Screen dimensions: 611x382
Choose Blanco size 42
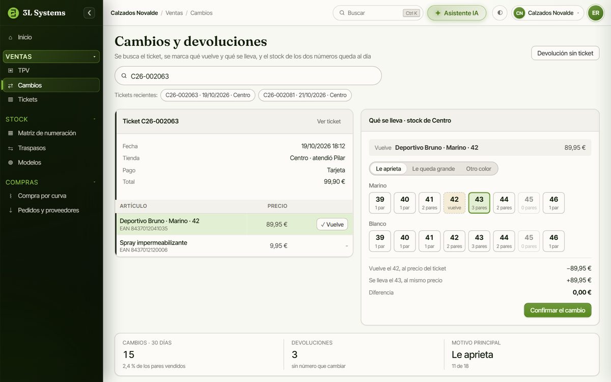(x=454, y=241)
